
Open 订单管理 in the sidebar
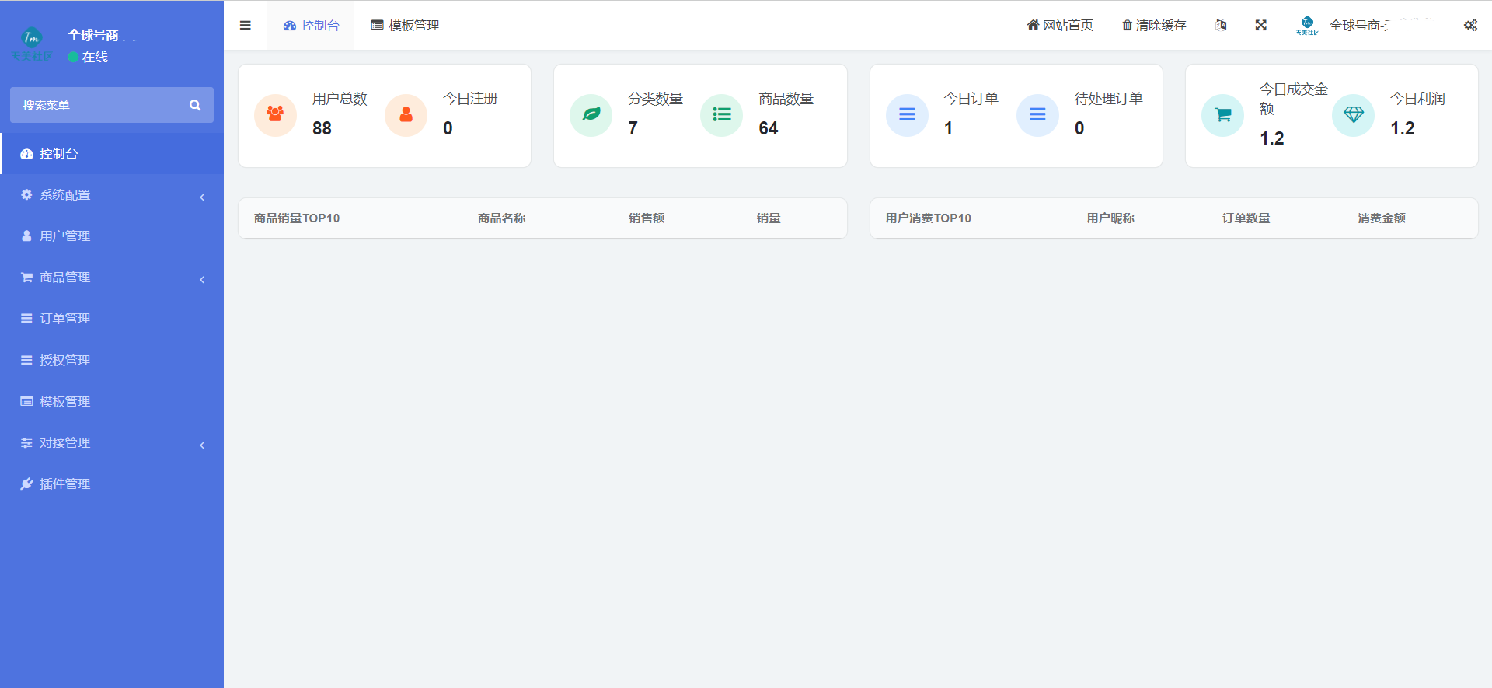coord(65,319)
